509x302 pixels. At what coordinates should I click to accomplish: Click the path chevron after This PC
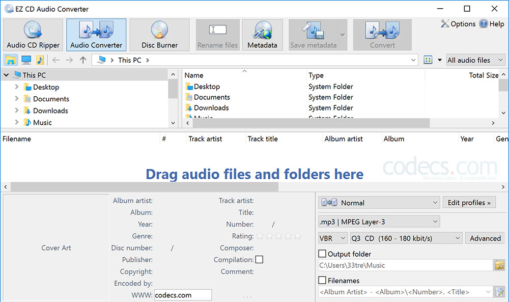click(148, 60)
